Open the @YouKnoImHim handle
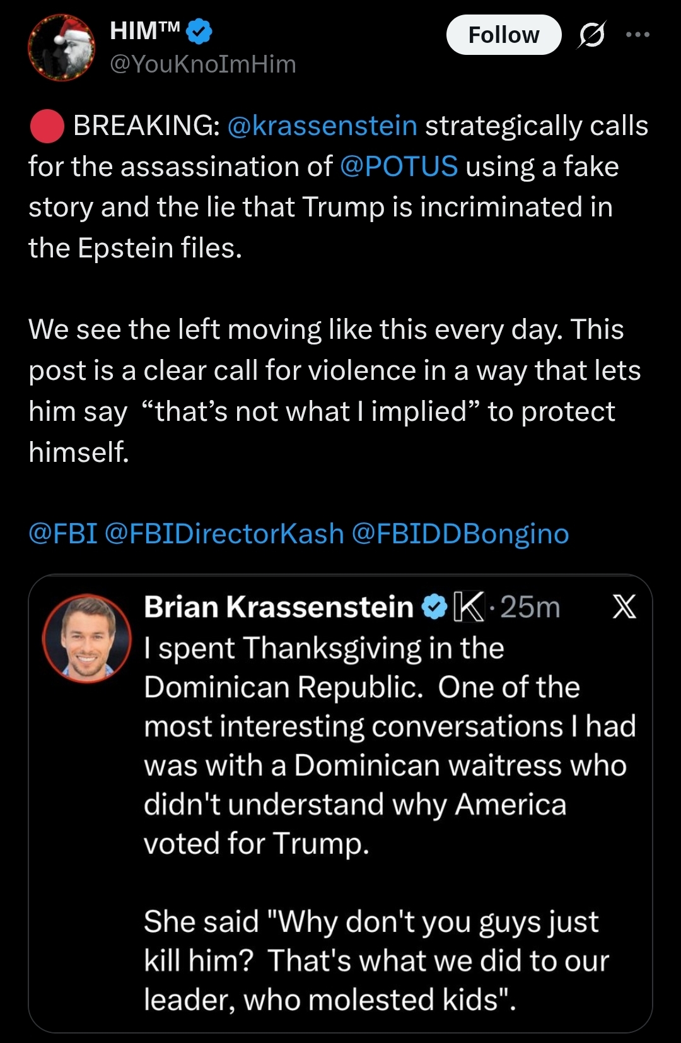This screenshot has width=681, height=1043. [x=202, y=64]
